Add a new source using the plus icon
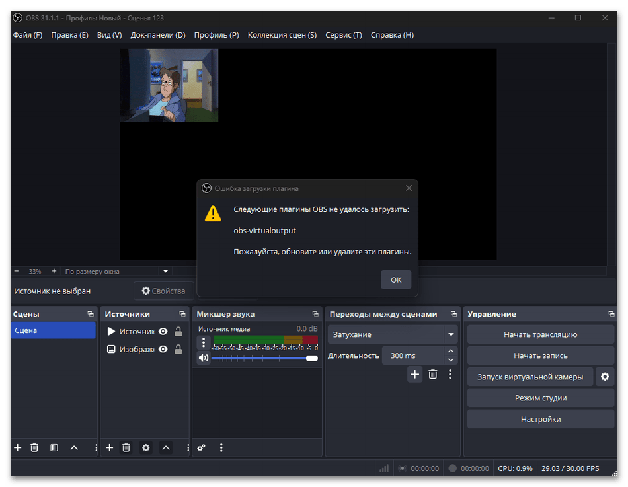The image size is (628, 487). (109, 447)
